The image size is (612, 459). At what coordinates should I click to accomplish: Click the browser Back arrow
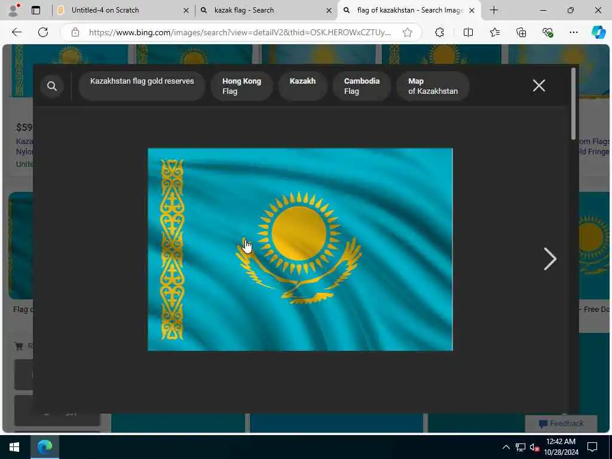(x=16, y=32)
